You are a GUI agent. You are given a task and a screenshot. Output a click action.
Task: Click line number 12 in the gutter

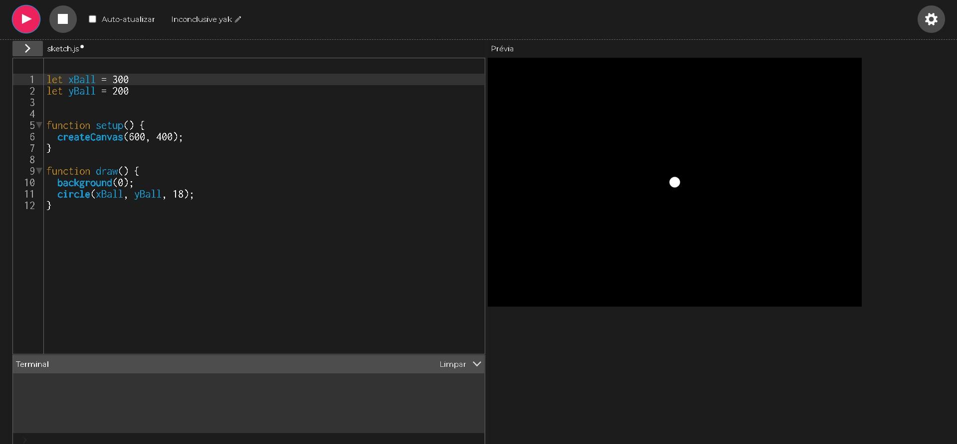coord(29,206)
